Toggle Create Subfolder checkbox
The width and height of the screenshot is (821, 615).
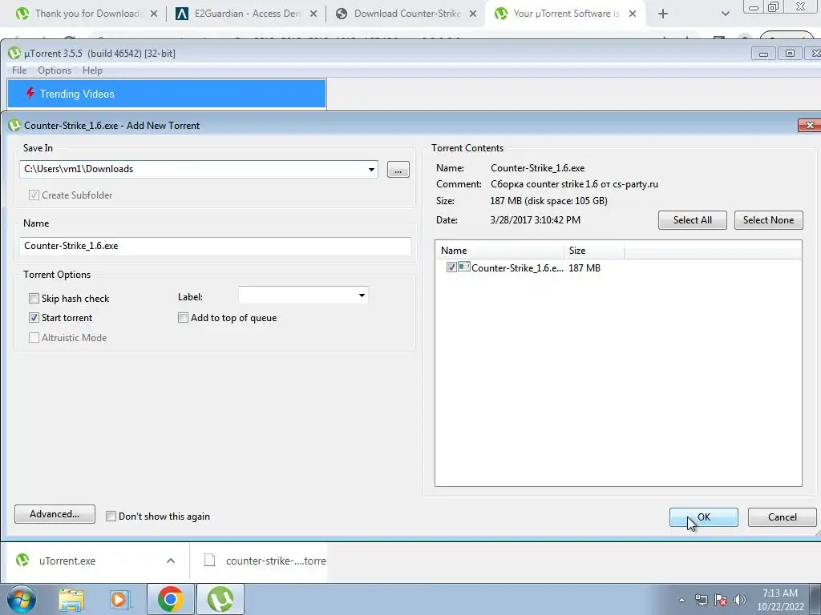click(34, 195)
